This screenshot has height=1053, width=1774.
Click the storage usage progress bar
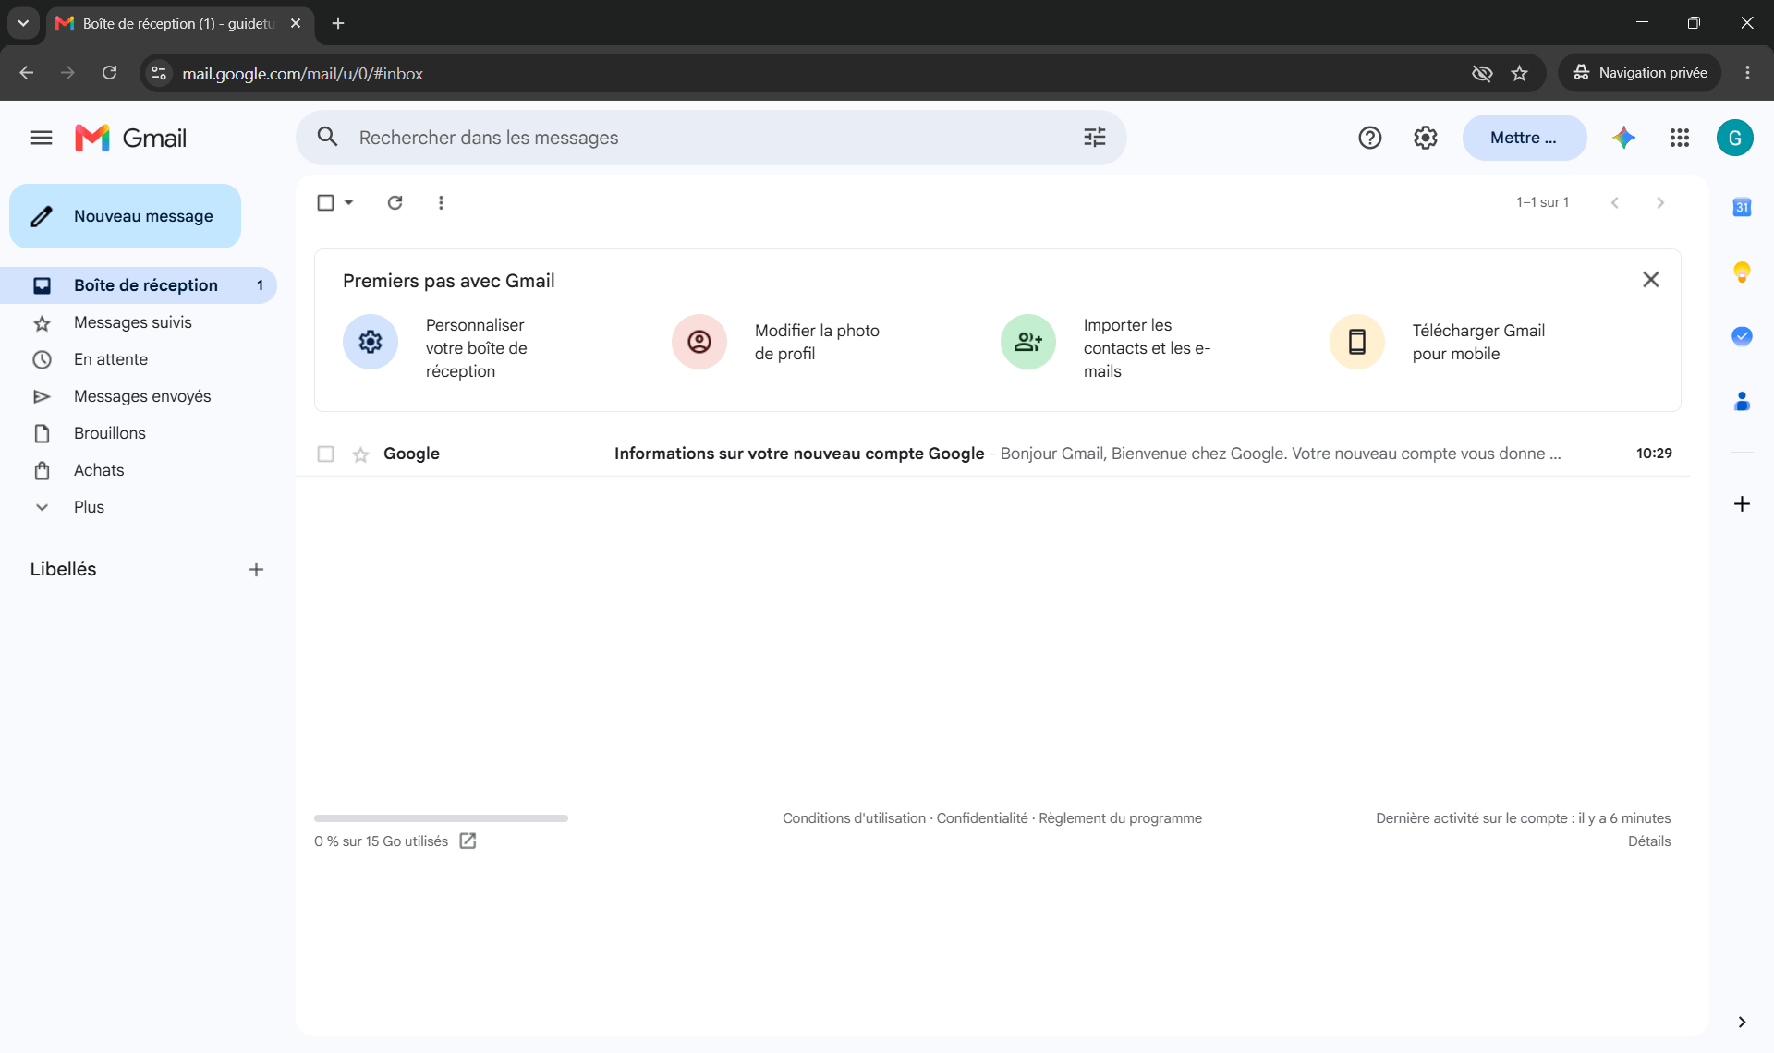coord(441,818)
